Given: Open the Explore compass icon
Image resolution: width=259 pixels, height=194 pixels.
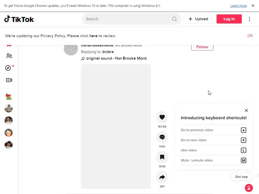Looking at the screenshot, I should click(x=8, y=68).
